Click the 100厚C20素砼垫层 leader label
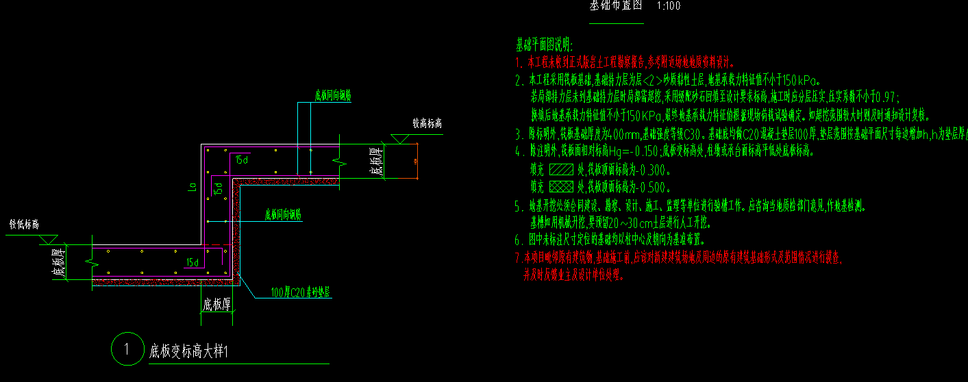 pyautogui.click(x=300, y=293)
